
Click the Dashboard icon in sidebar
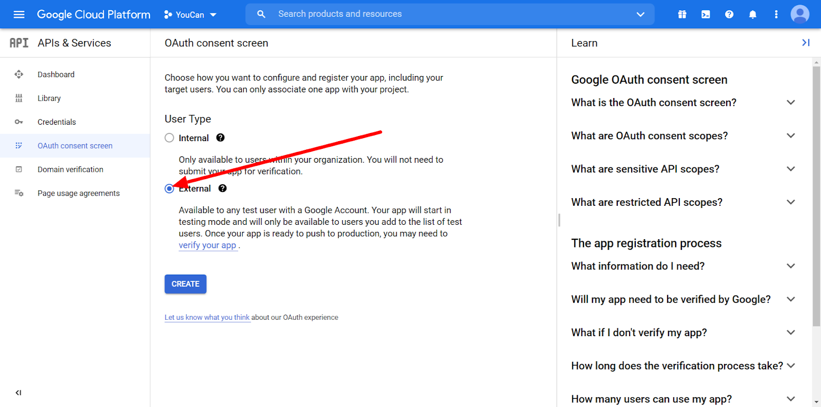pyautogui.click(x=19, y=74)
